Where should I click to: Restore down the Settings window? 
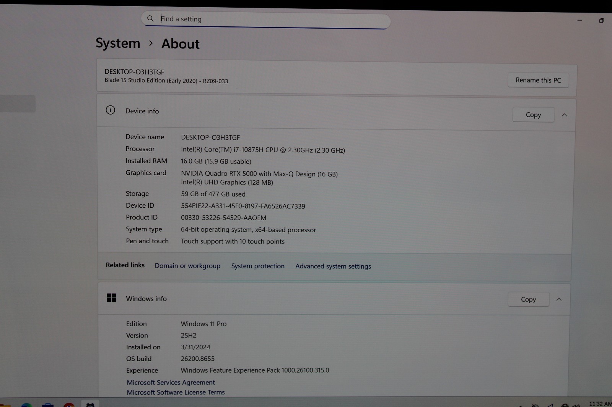pyautogui.click(x=601, y=21)
